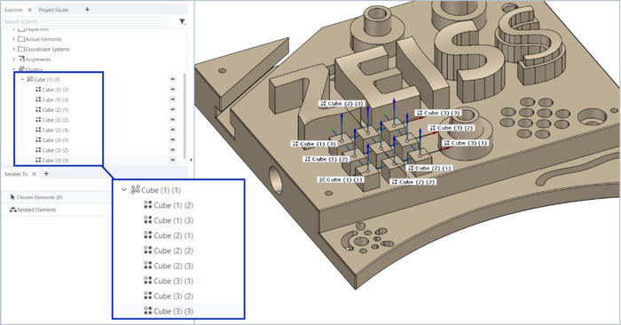
Task: Click into the Search (Ctrl+F) field
Action: coord(85,22)
